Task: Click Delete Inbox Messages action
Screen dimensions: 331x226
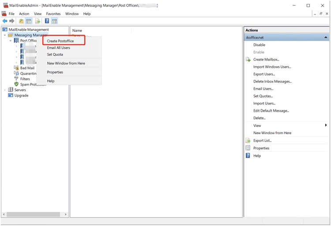Action: coord(272,82)
